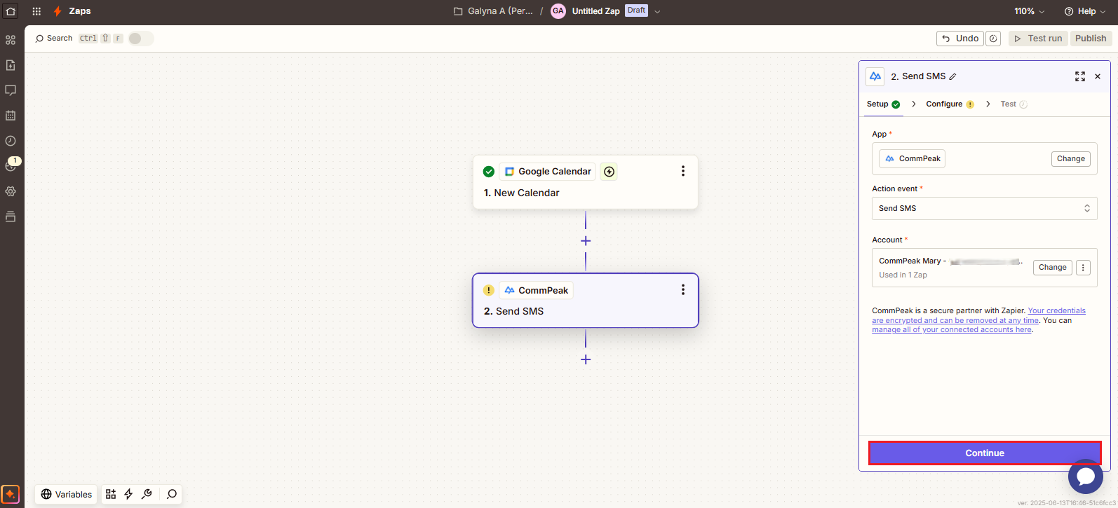Click CommPeak logo in the panel header
1118x508 pixels.
(x=875, y=76)
